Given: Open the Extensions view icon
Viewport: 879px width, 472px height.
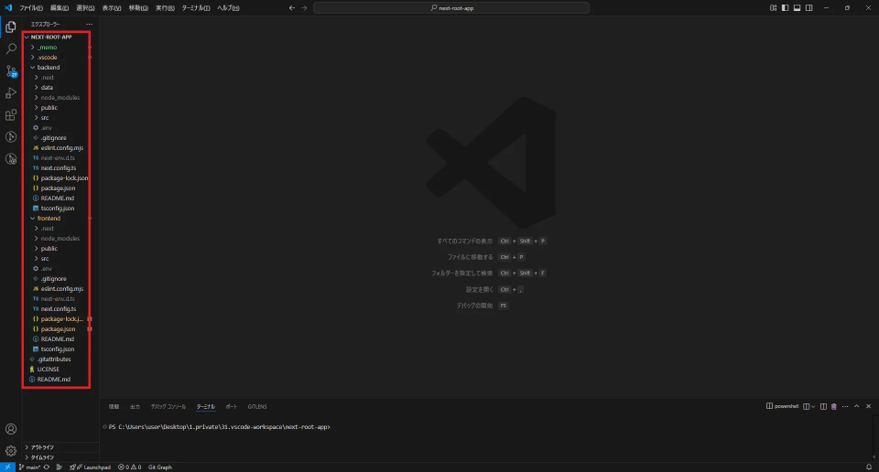Looking at the screenshot, I should [11, 114].
